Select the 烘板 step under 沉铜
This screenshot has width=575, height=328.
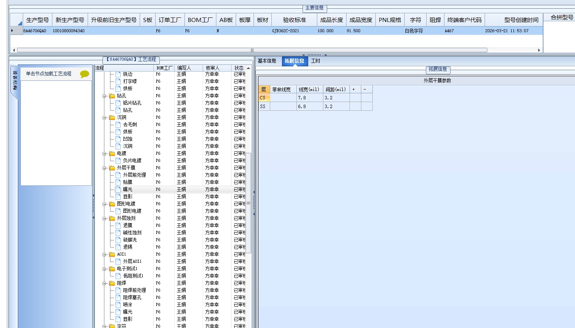[128, 132]
